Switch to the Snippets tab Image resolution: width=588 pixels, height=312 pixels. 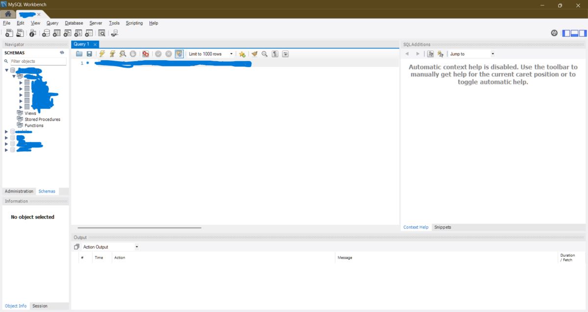(442, 227)
